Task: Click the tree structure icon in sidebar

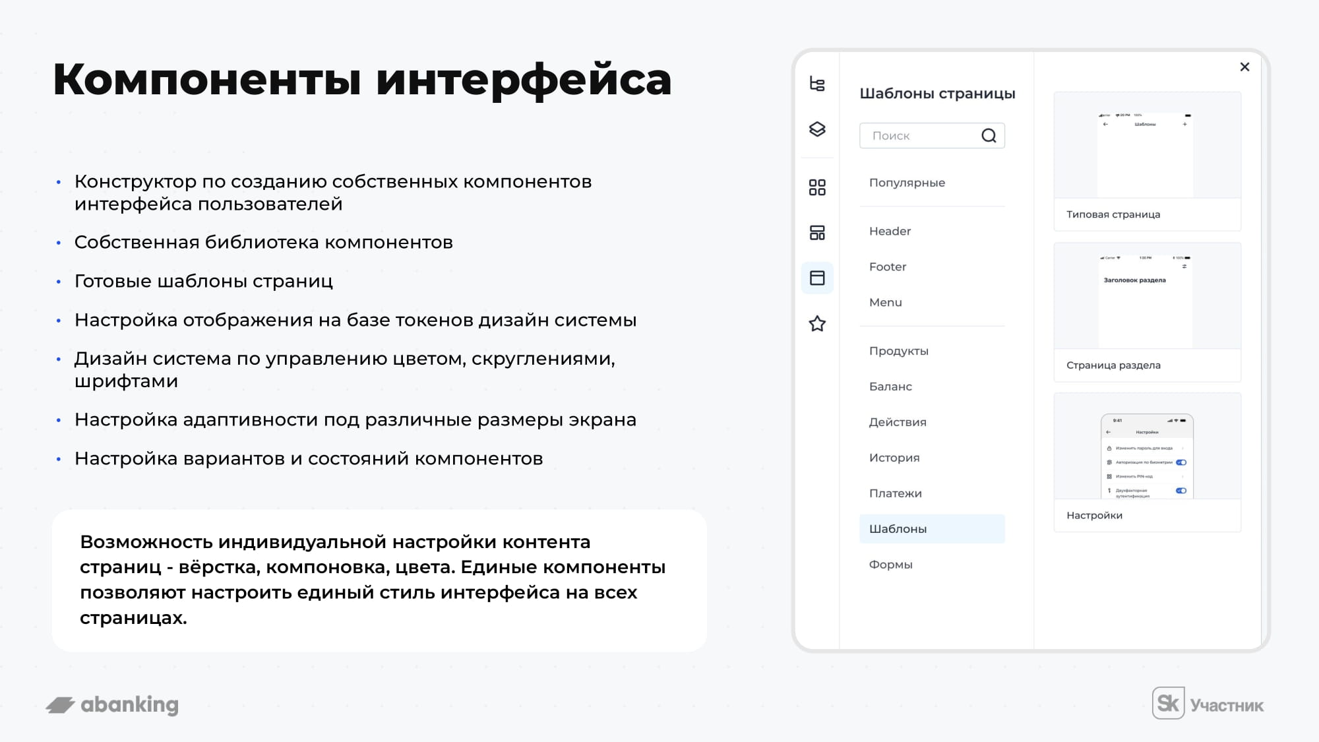Action: pos(817,84)
